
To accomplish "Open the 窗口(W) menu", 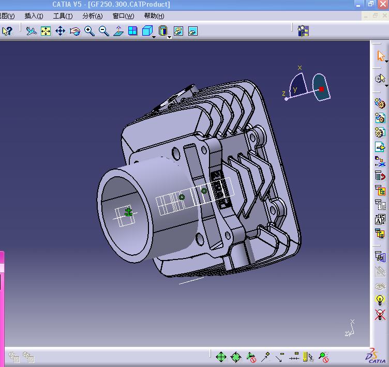I will point(123,16).
